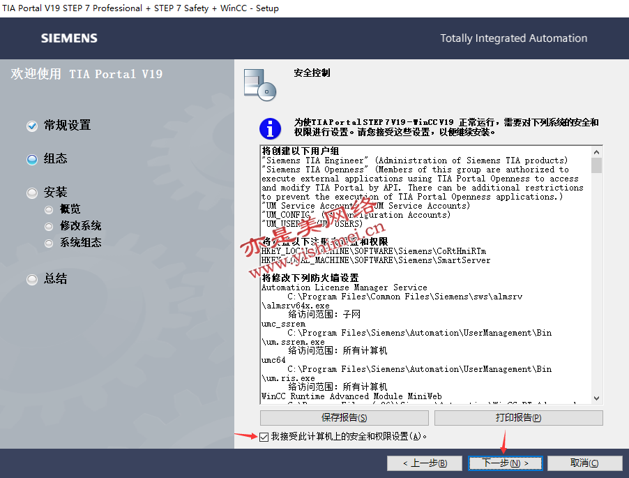Screen dimensions: 629x478
Task: Click the Automation License Manager Service line
Action: 344,287
